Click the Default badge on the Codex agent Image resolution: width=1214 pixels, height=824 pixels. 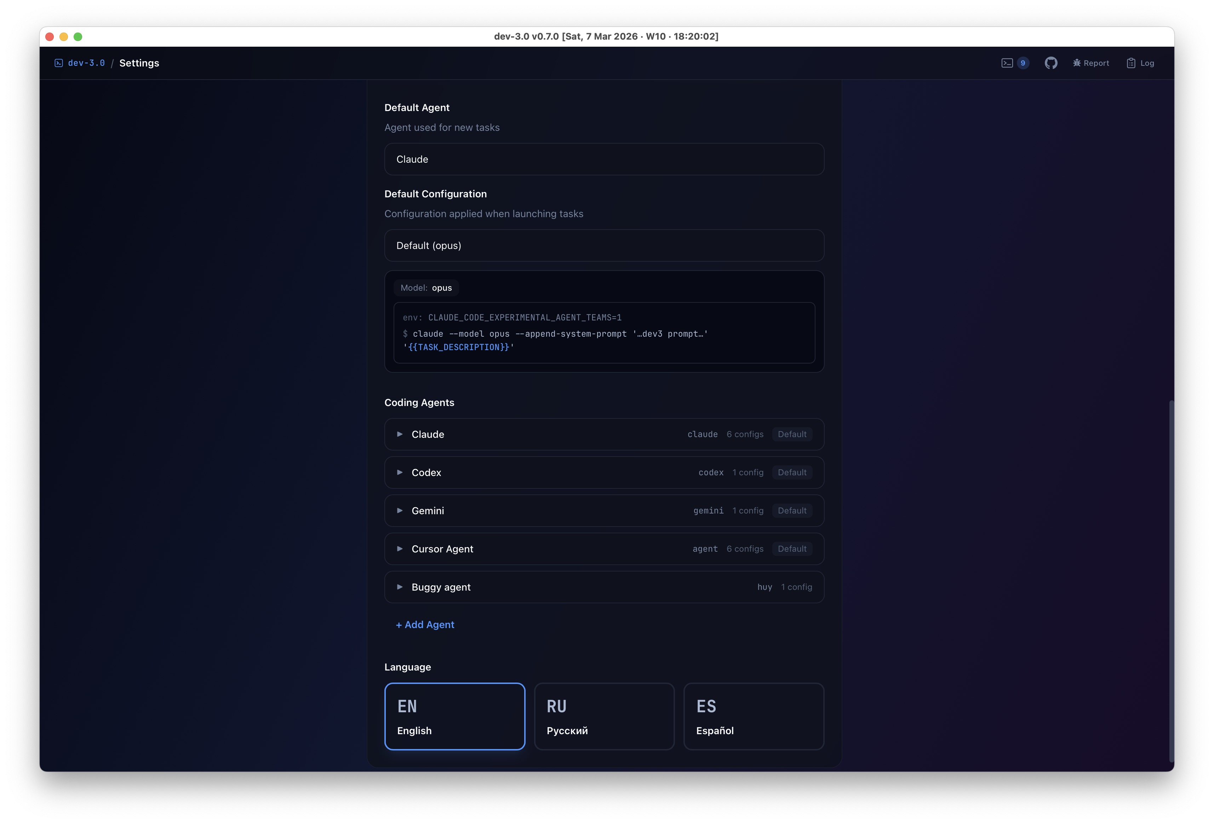(792, 472)
